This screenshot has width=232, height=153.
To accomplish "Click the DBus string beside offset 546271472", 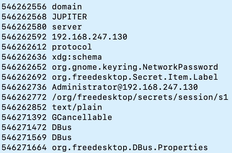I will 62,127.
